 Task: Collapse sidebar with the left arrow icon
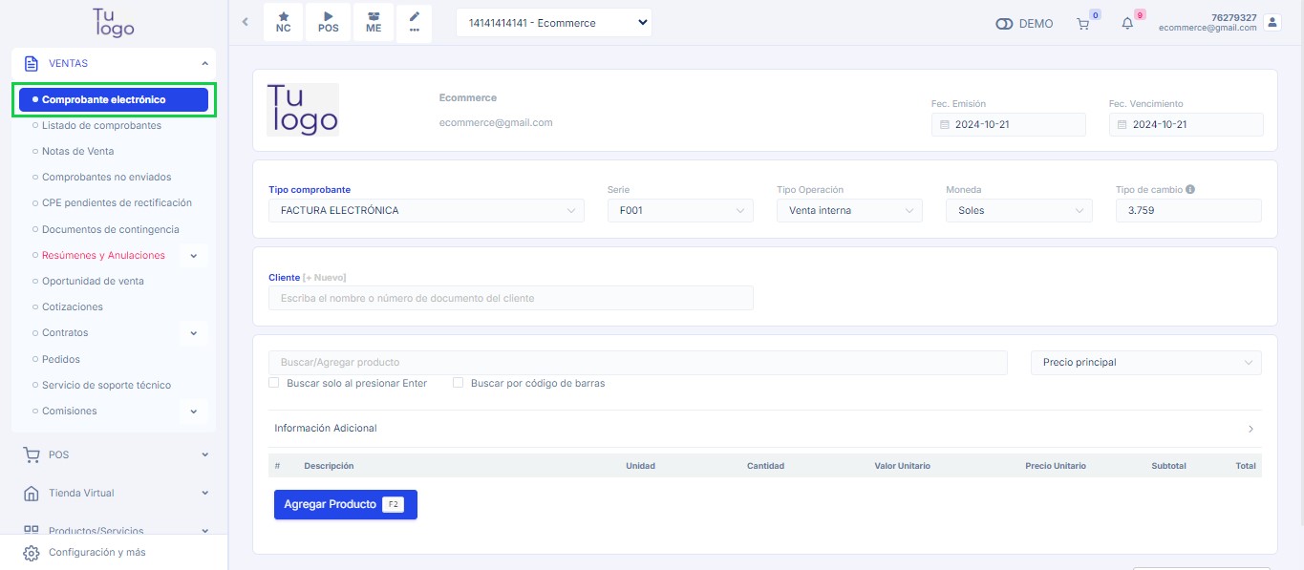click(x=245, y=22)
